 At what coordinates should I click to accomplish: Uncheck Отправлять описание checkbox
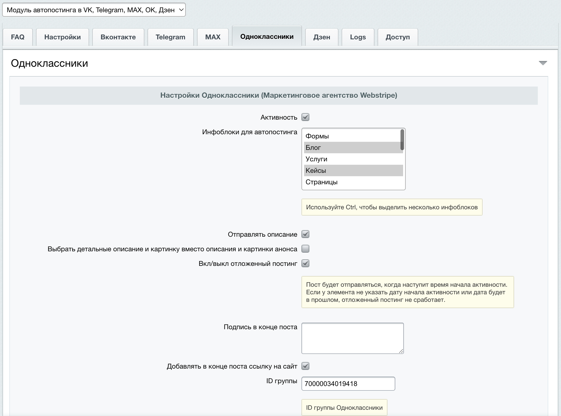305,234
